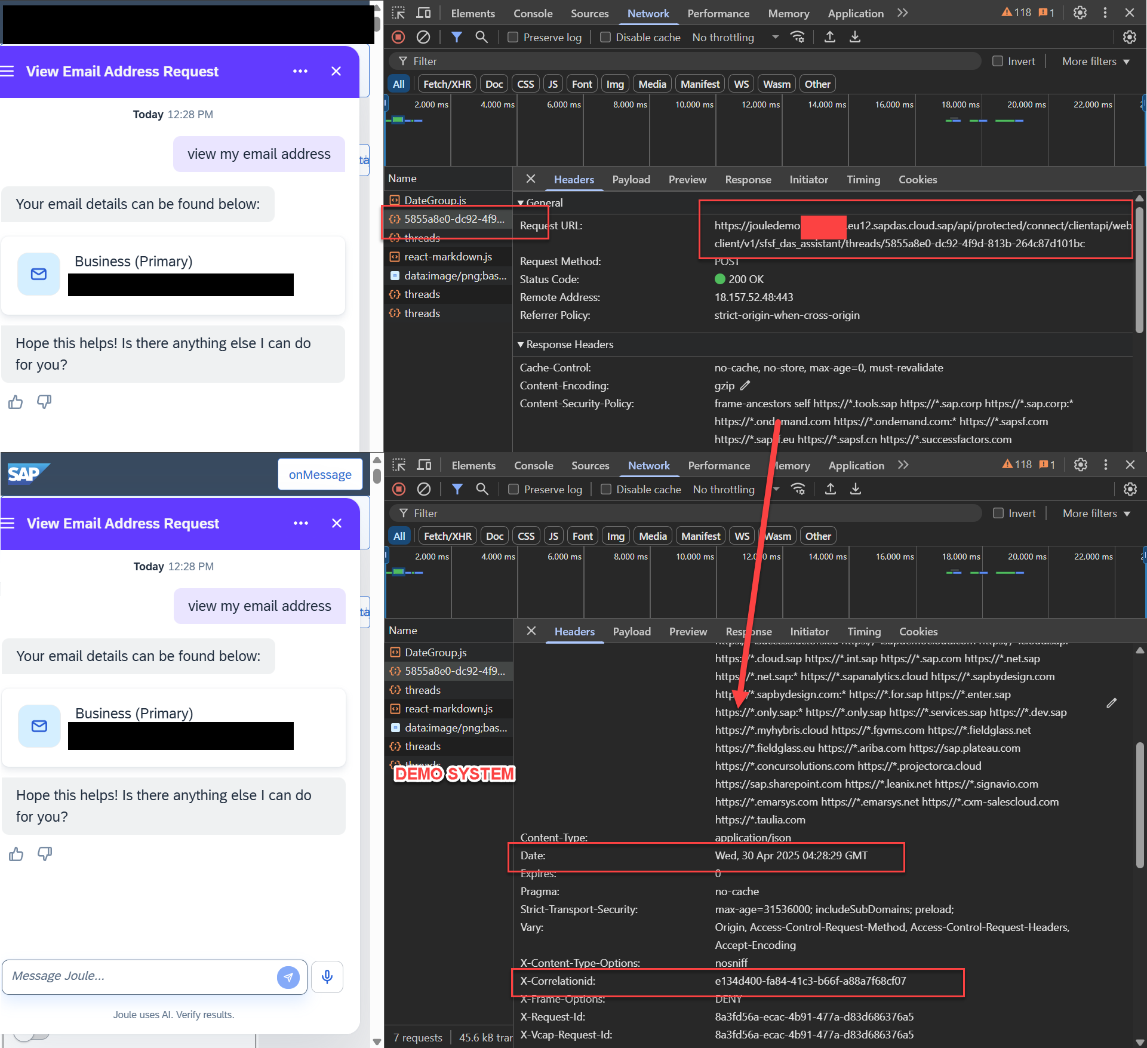This screenshot has width=1147, height=1048.
Task: Open upper DevTools settings gear
Action: (x=1080, y=13)
